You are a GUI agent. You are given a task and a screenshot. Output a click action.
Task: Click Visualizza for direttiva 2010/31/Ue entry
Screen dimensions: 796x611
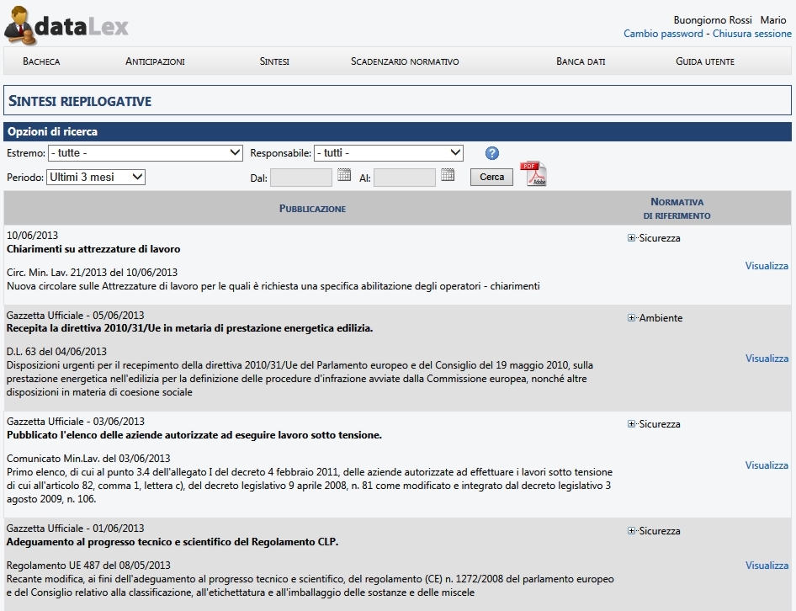[x=767, y=358]
